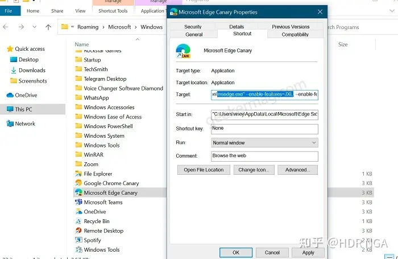Click in the Target field

[x=264, y=94]
